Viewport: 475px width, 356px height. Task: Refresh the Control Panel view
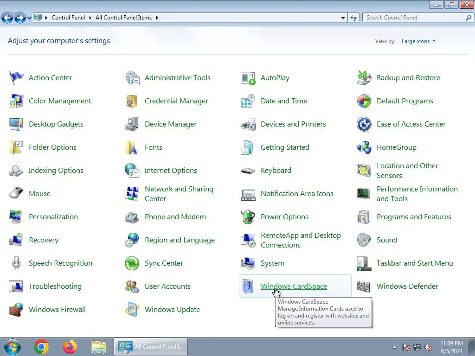click(353, 18)
